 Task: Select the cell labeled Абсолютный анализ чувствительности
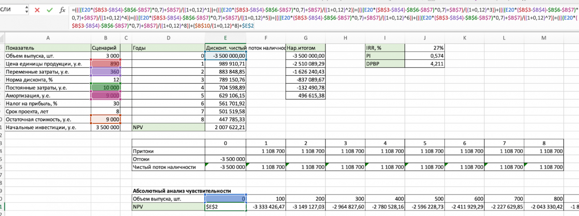pyautogui.click(x=169, y=190)
